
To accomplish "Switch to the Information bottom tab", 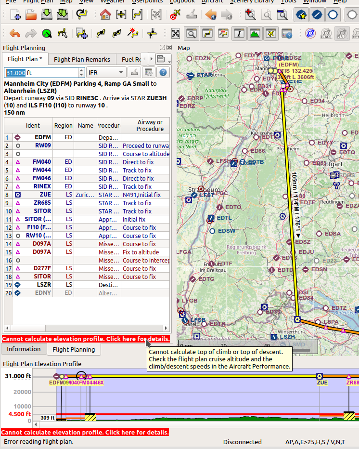I will [24, 349].
